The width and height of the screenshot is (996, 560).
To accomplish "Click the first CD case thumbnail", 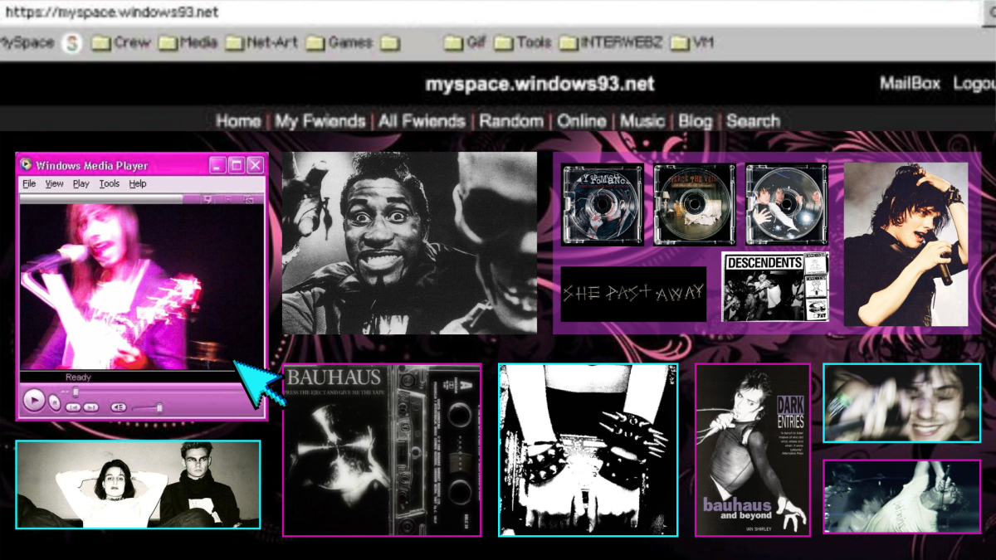I will pos(603,204).
